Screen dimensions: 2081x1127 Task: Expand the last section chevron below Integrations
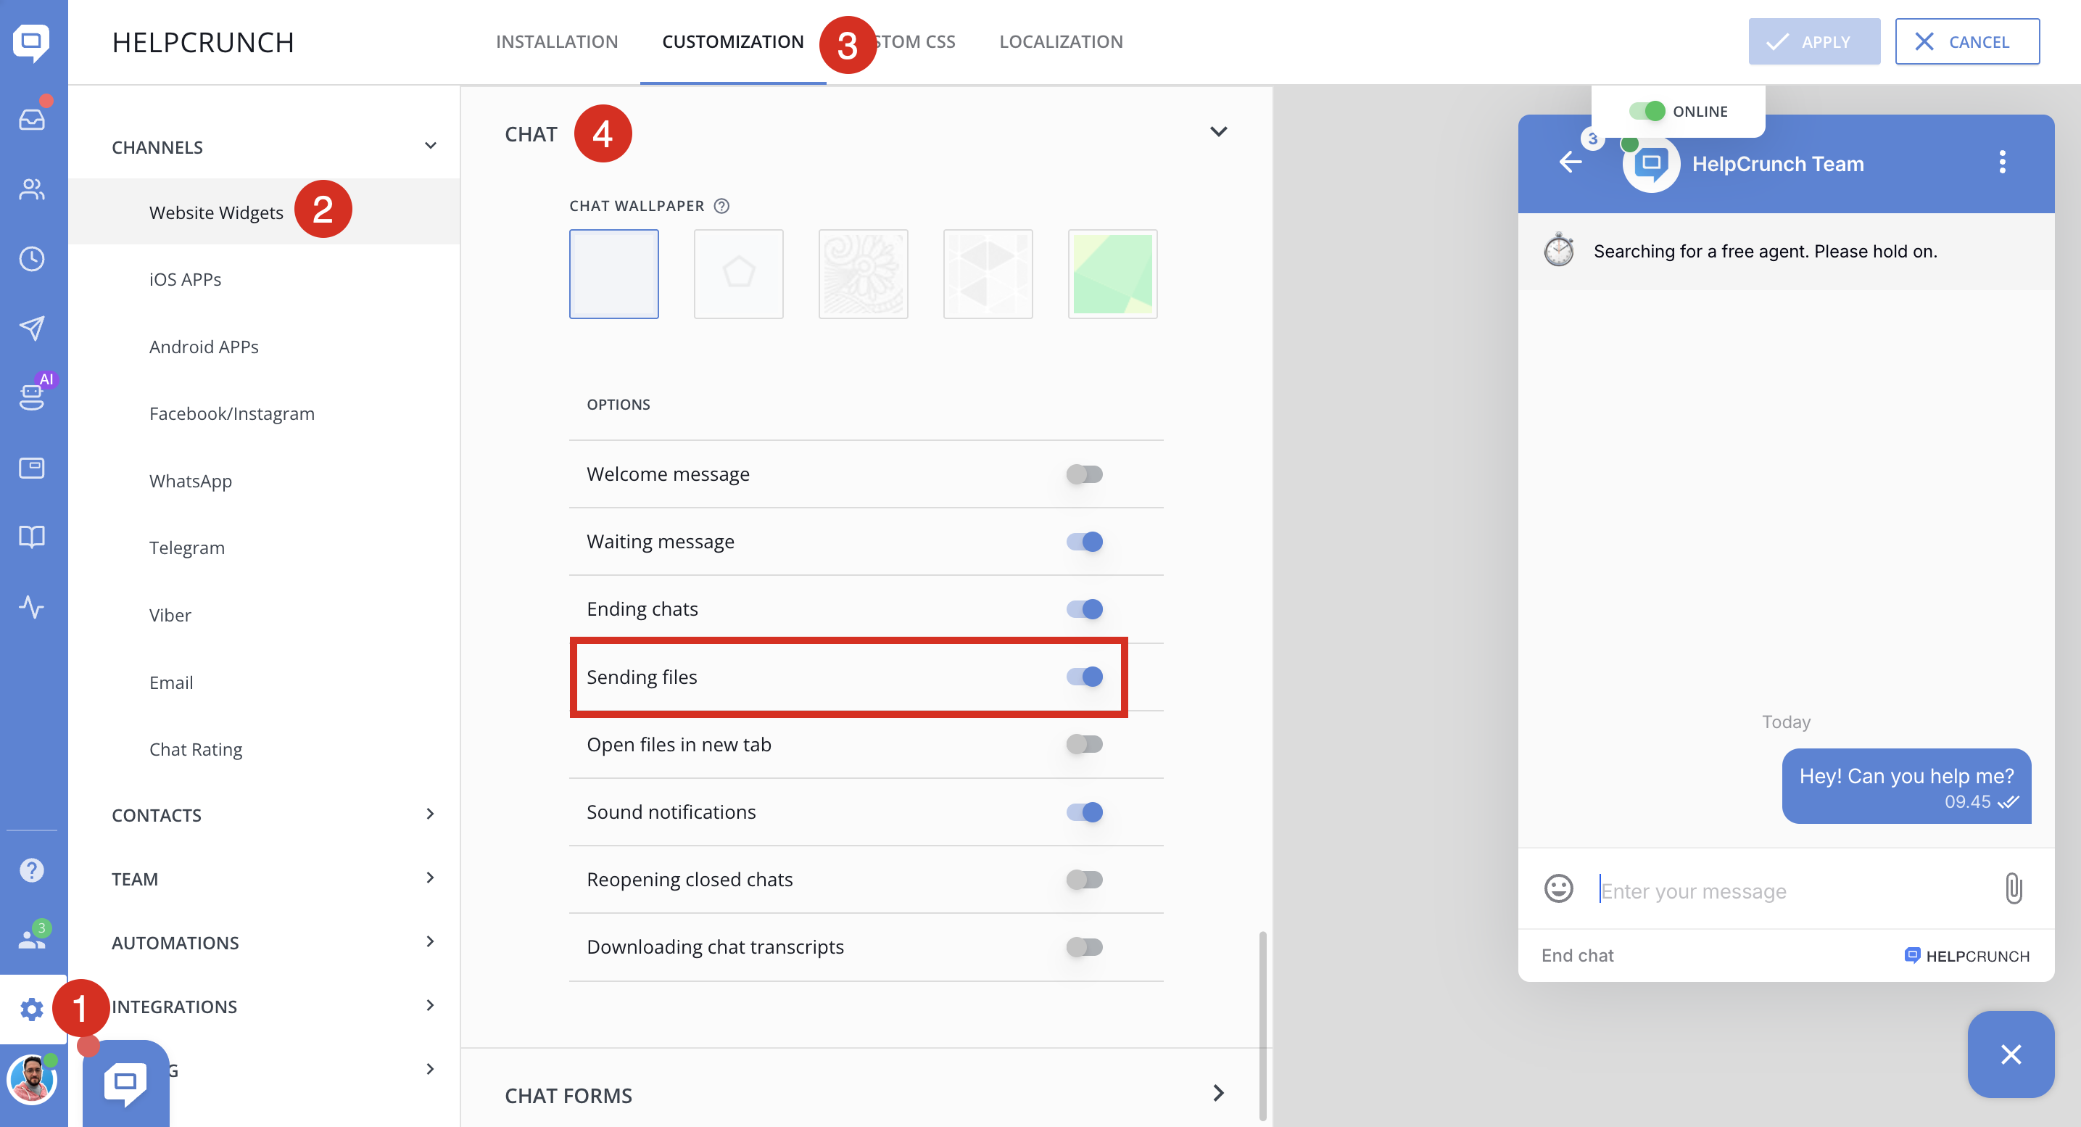(430, 1070)
